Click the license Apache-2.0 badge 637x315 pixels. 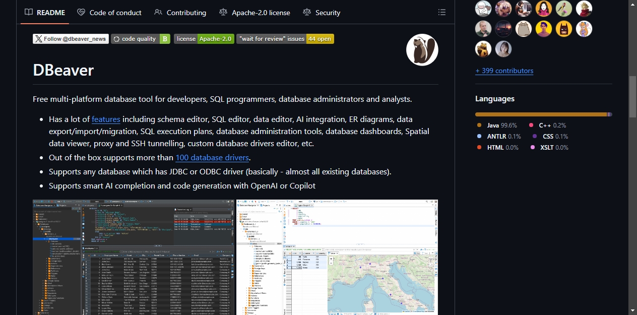[x=204, y=39]
